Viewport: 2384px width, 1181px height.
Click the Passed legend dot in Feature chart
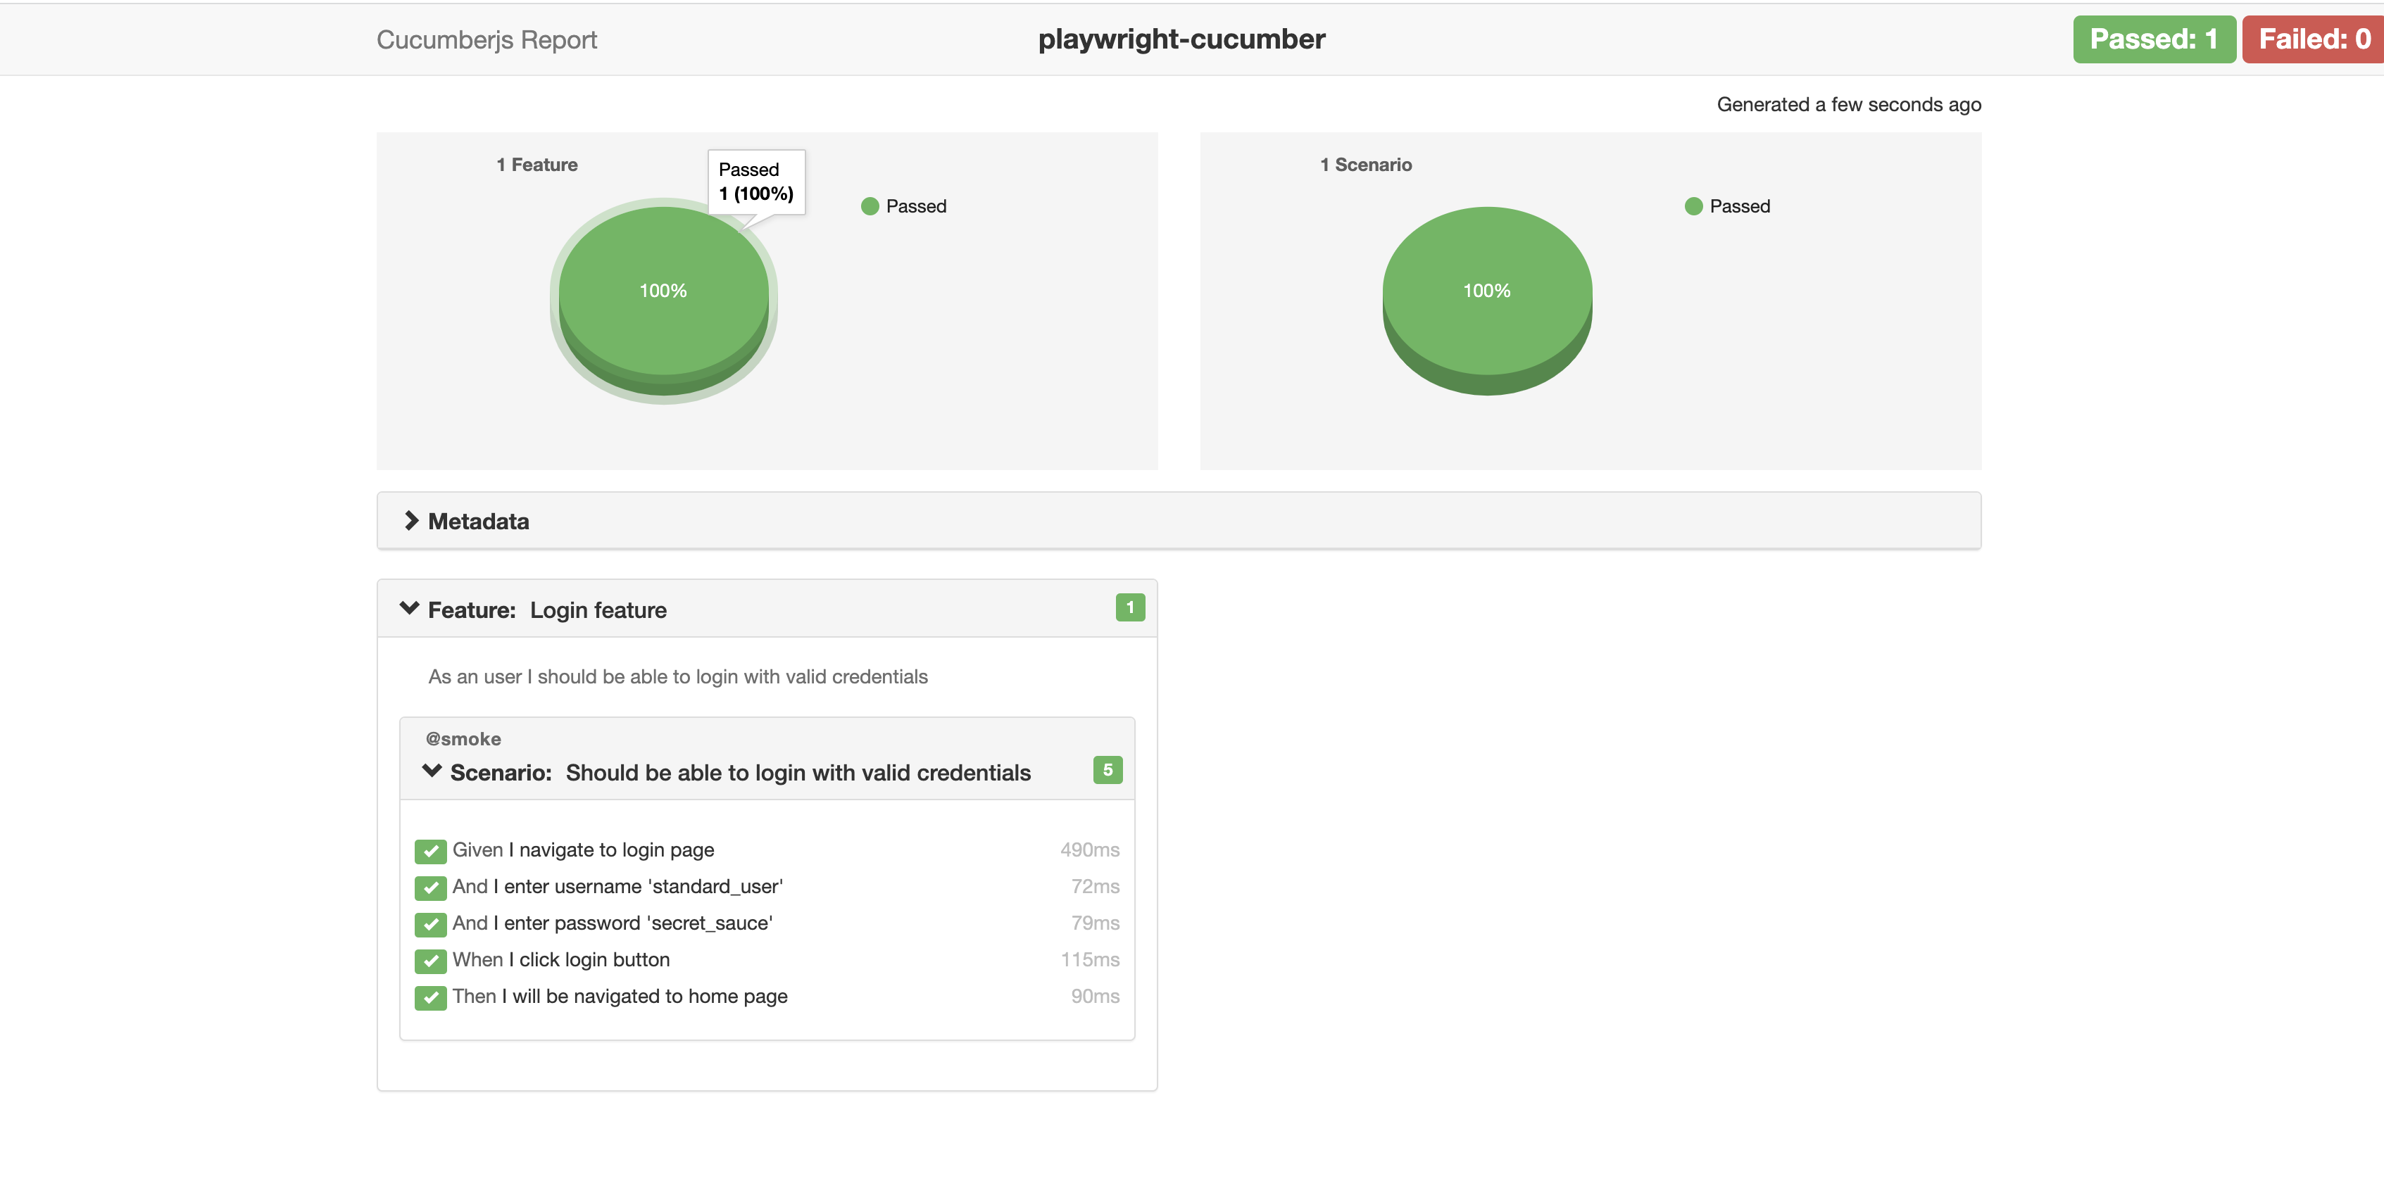pos(869,206)
